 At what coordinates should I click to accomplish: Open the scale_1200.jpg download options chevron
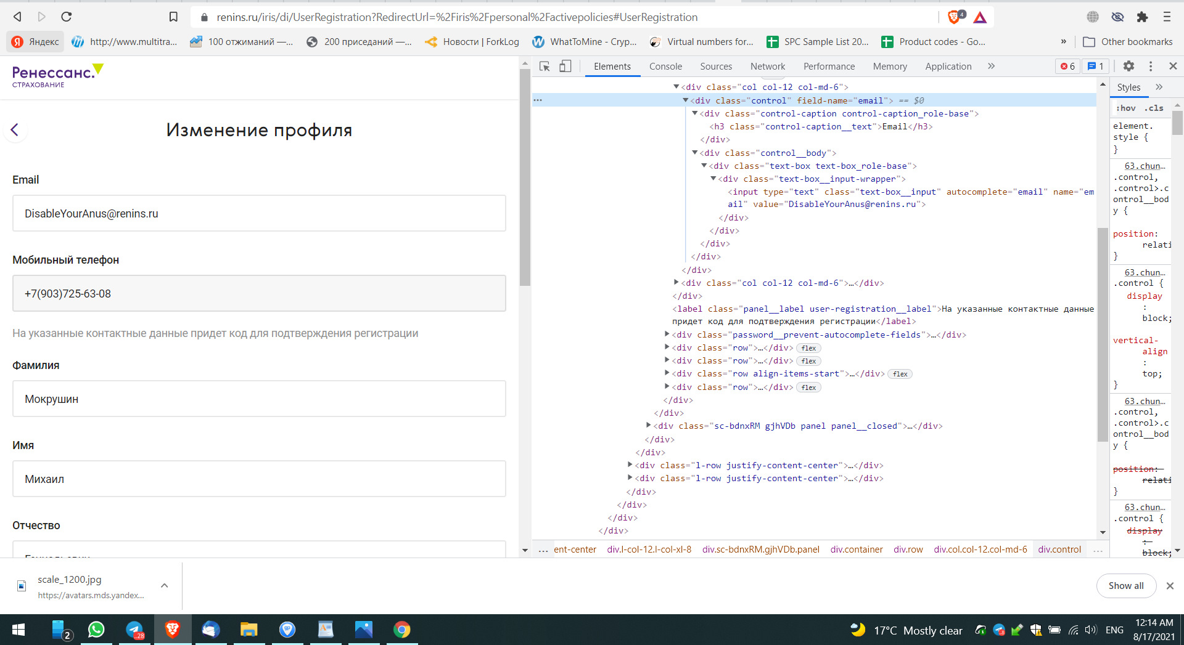pos(165,586)
